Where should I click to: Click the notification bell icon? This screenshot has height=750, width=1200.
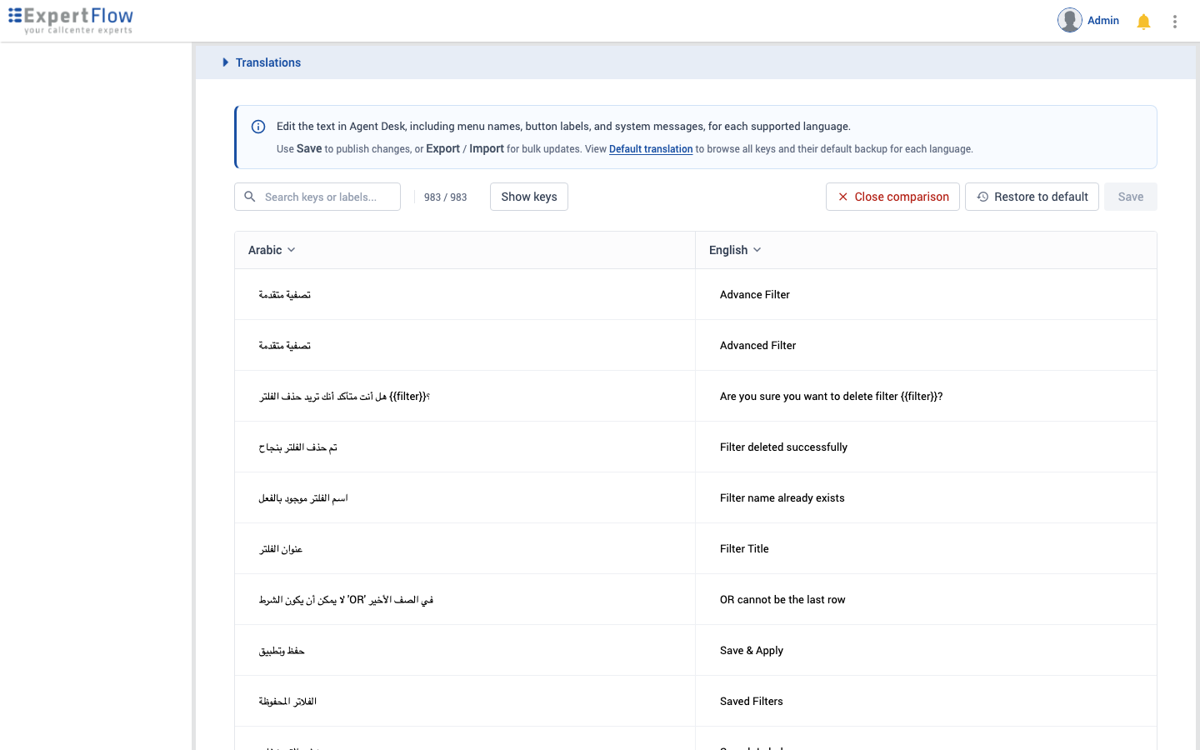click(1143, 22)
